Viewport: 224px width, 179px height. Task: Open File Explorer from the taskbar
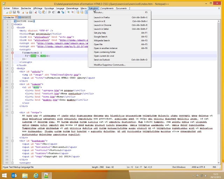(x=25, y=176)
